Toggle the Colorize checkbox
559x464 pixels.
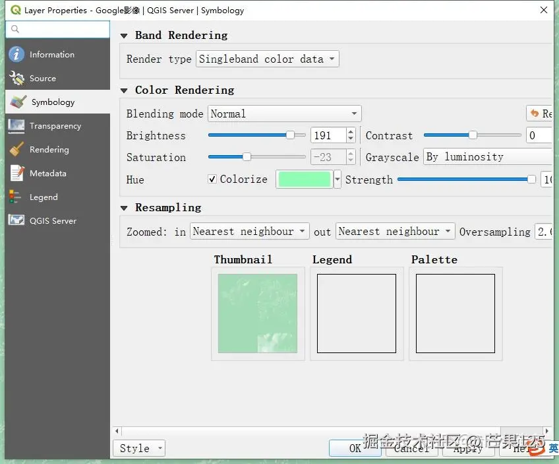click(x=212, y=179)
